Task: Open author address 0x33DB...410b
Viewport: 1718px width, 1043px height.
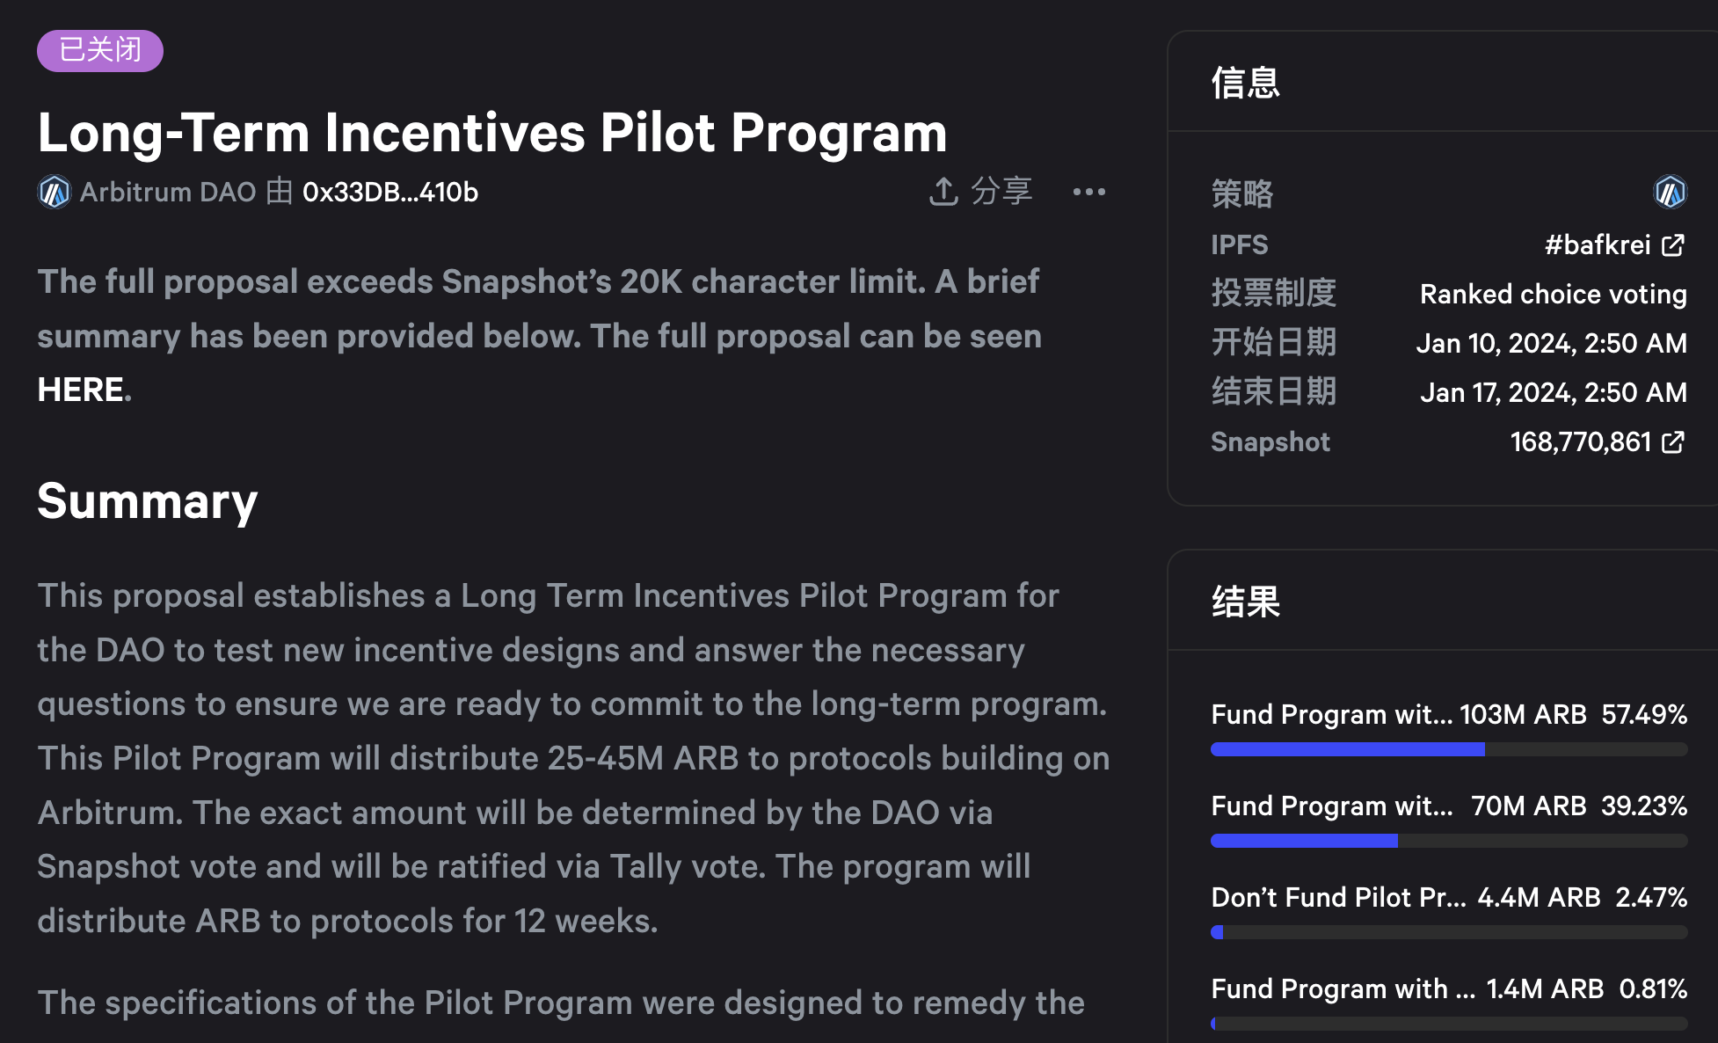Action: point(390,192)
